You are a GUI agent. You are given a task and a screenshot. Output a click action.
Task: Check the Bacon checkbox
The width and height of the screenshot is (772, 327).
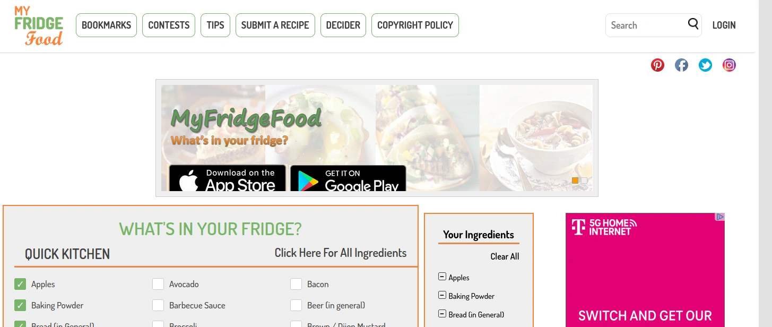[296, 284]
